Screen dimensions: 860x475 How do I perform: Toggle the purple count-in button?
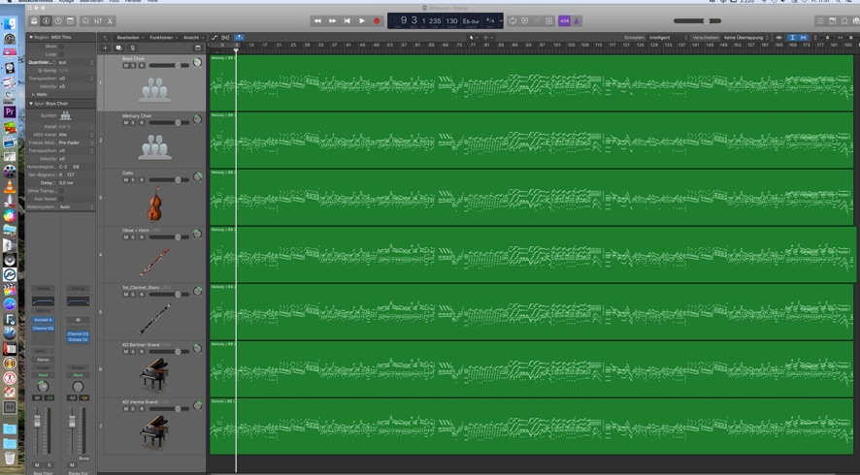[564, 20]
